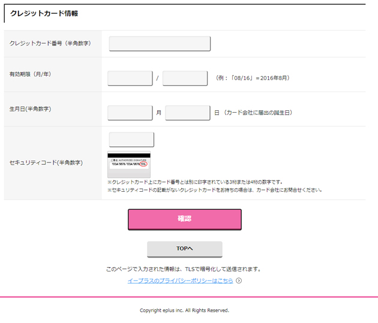378x323 pixels.
Task: Click the TLS encryption notice text
Action: tap(183, 269)
